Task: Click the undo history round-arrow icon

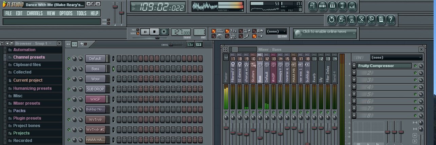Action: point(331,20)
